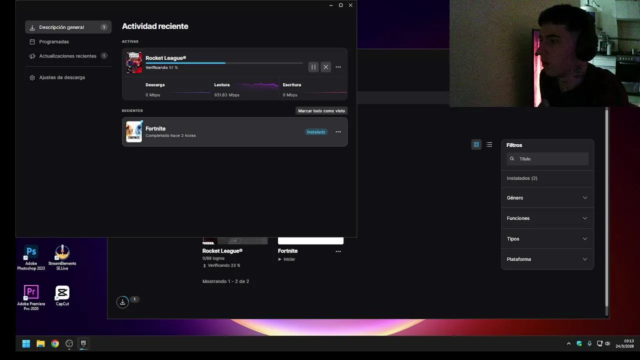The image size is (640, 360).
Task: Click the Instalado badge for Fortnite
Action: click(316, 132)
